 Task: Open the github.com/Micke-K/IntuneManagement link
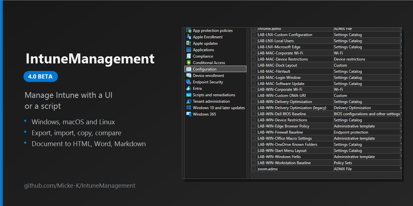coord(80,186)
